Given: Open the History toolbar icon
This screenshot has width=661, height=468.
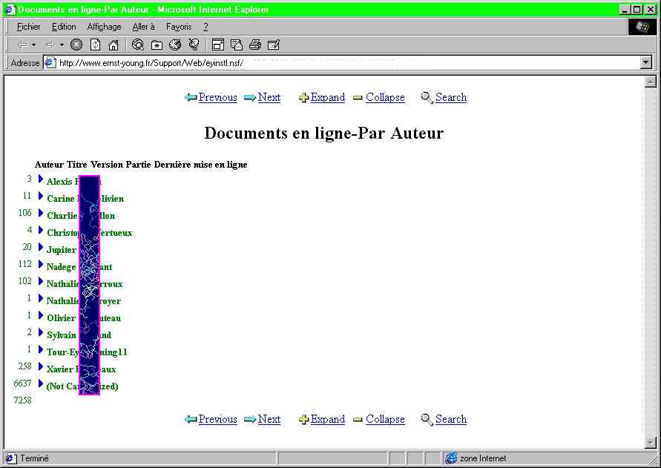Looking at the screenshot, I should coord(175,45).
